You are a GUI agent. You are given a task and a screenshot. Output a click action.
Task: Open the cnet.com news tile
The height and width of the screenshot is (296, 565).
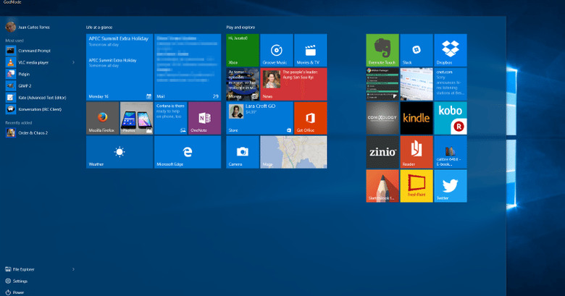(x=451, y=84)
